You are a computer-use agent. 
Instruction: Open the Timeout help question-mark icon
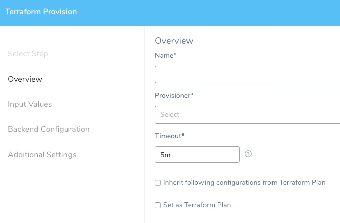pyautogui.click(x=248, y=154)
